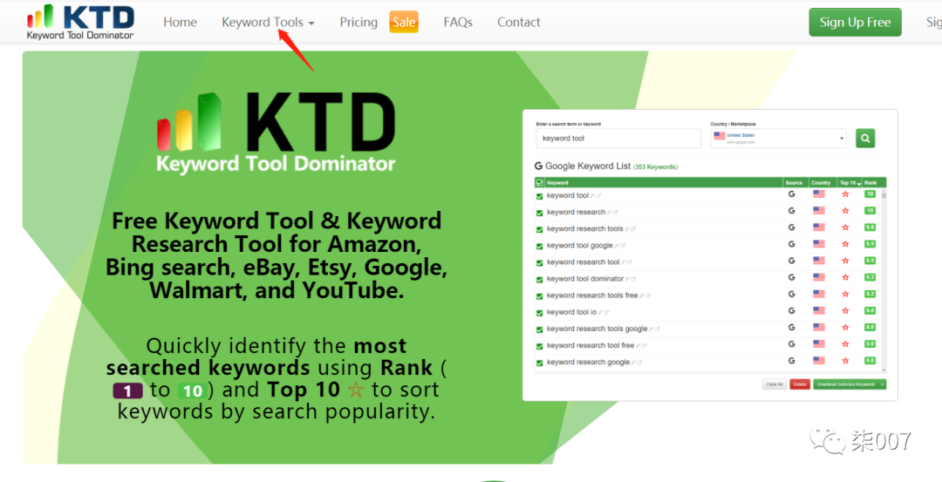Click the US flag for 'keyword research'
This screenshot has height=482, width=942.
(818, 211)
